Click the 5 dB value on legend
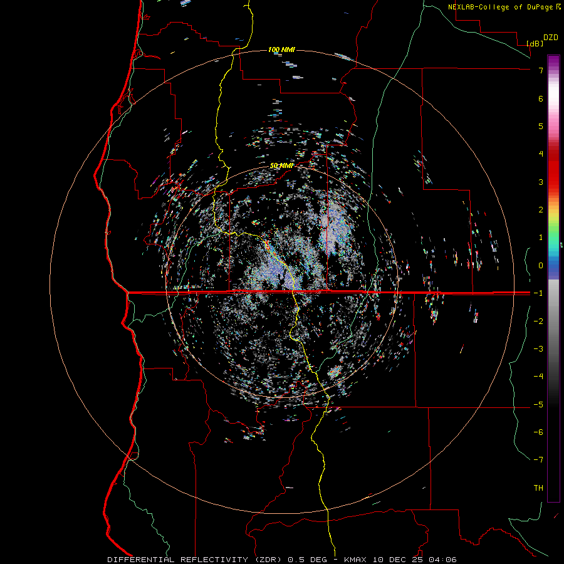 [541, 126]
